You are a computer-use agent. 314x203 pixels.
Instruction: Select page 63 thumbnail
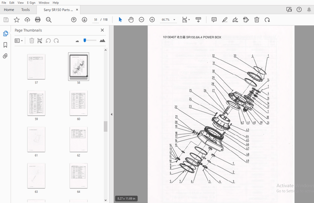[36, 176]
